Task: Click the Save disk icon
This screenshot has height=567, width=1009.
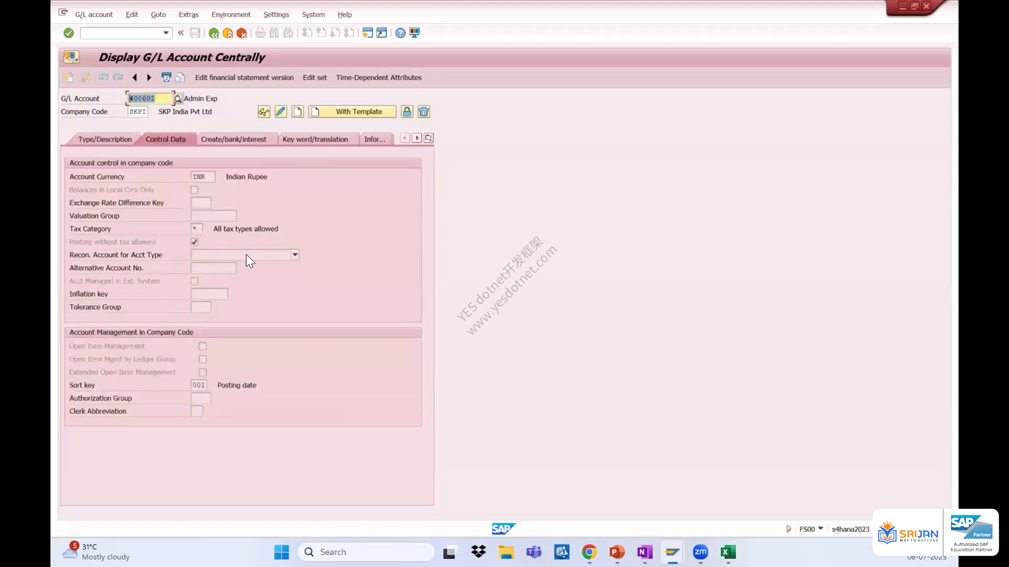Action: click(x=195, y=33)
